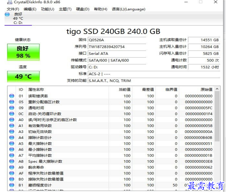
Task: Click the status orb for row B1 磨损程度总计
Action: pos(12,185)
